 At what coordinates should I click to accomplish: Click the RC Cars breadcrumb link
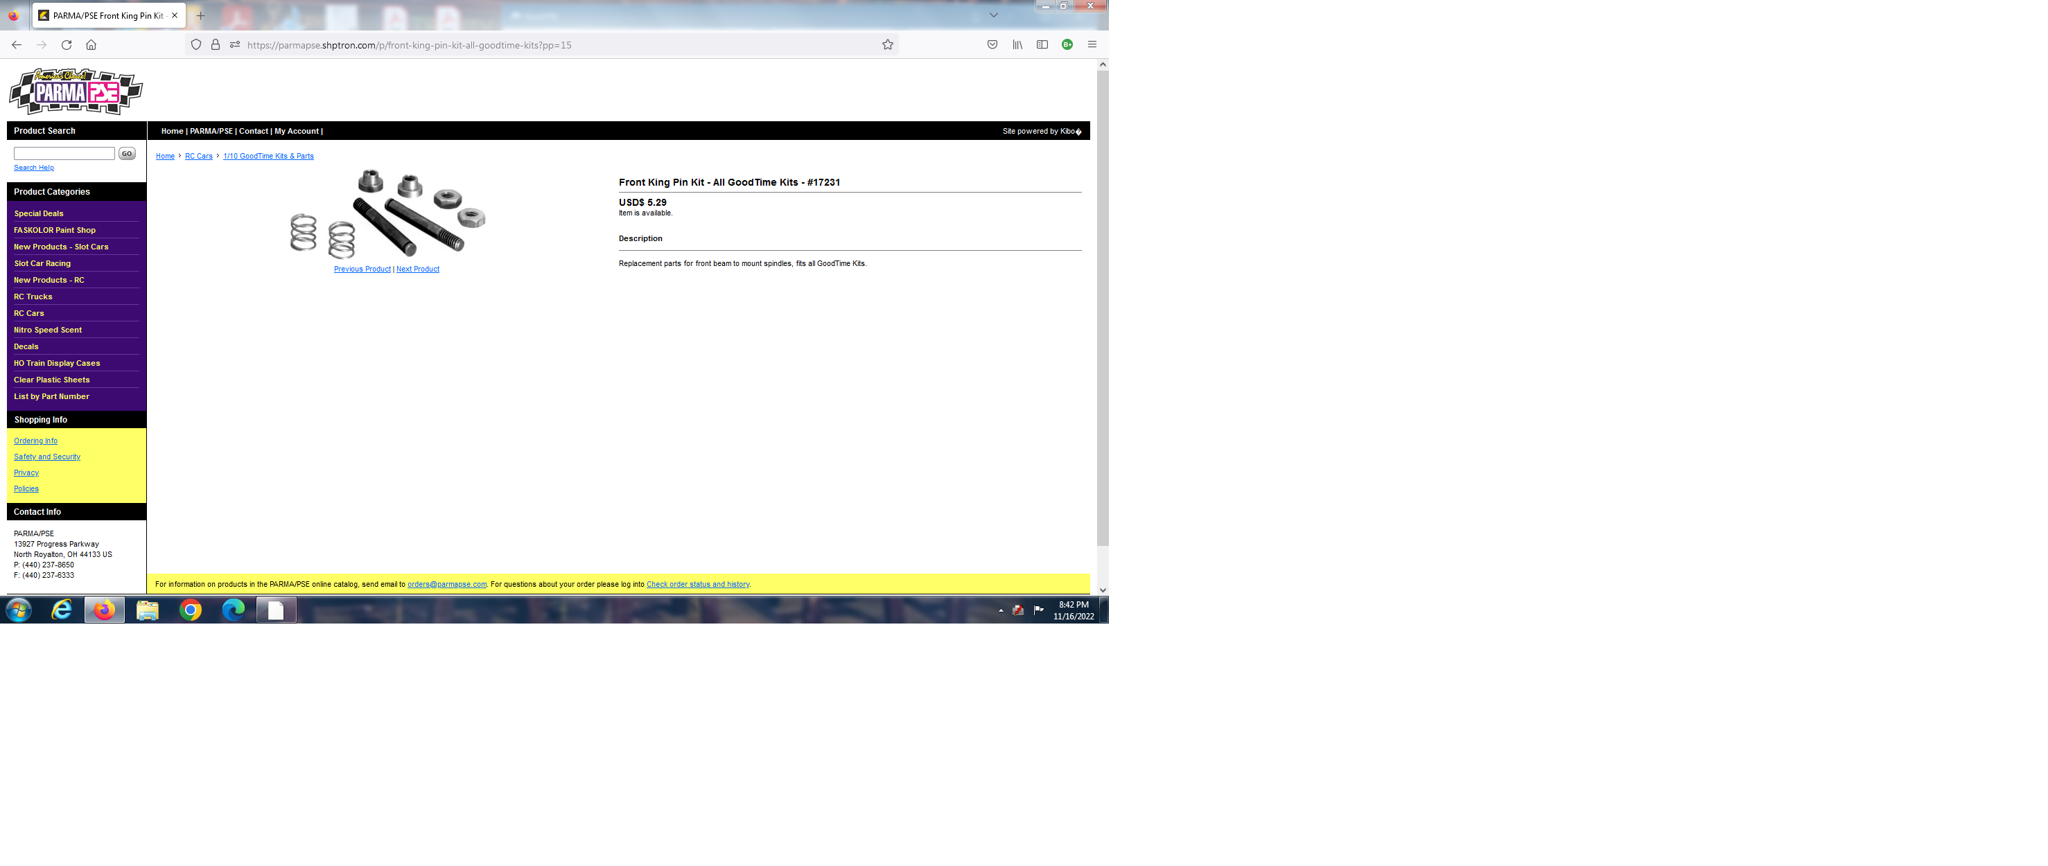point(199,157)
